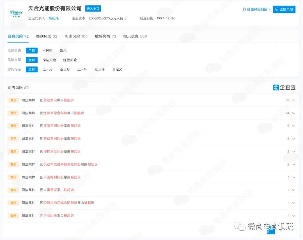
Task: Expand the 经济补偿金纠纷 case row
Action: 293,113
